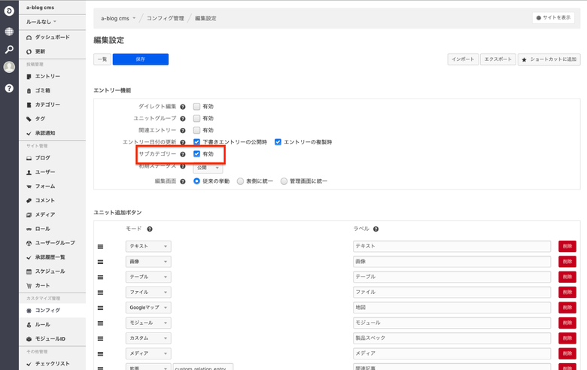This screenshot has height=370, width=587.
Task: Open 承認通知 in the sidebar
Action: (x=53, y=133)
